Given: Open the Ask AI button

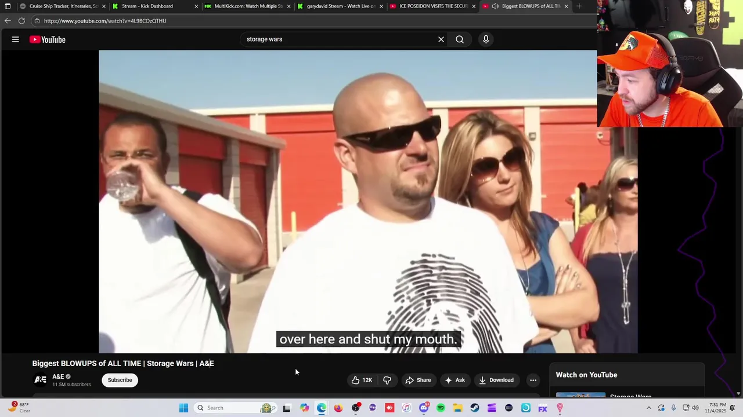Looking at the screenshot, I should click(x=455, y=380).
